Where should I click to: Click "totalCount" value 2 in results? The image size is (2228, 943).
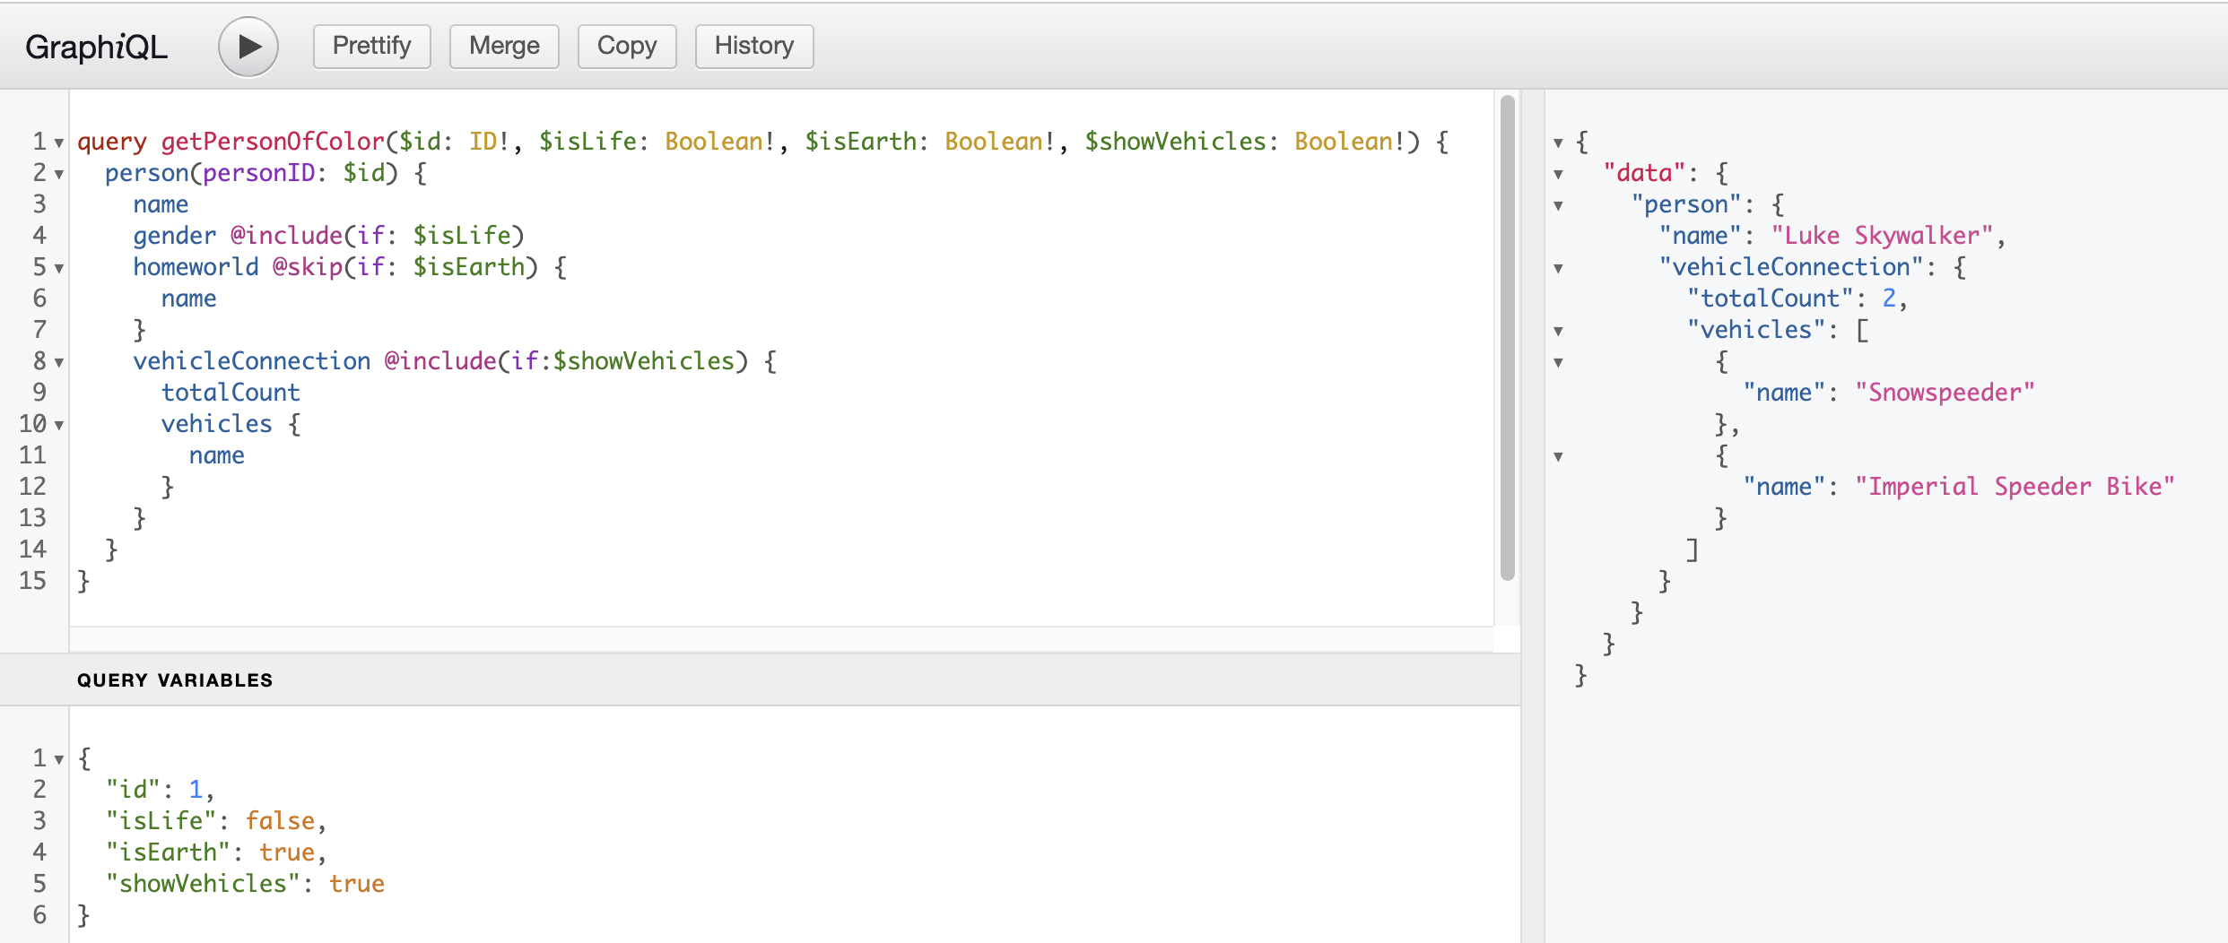[1889, 298]
